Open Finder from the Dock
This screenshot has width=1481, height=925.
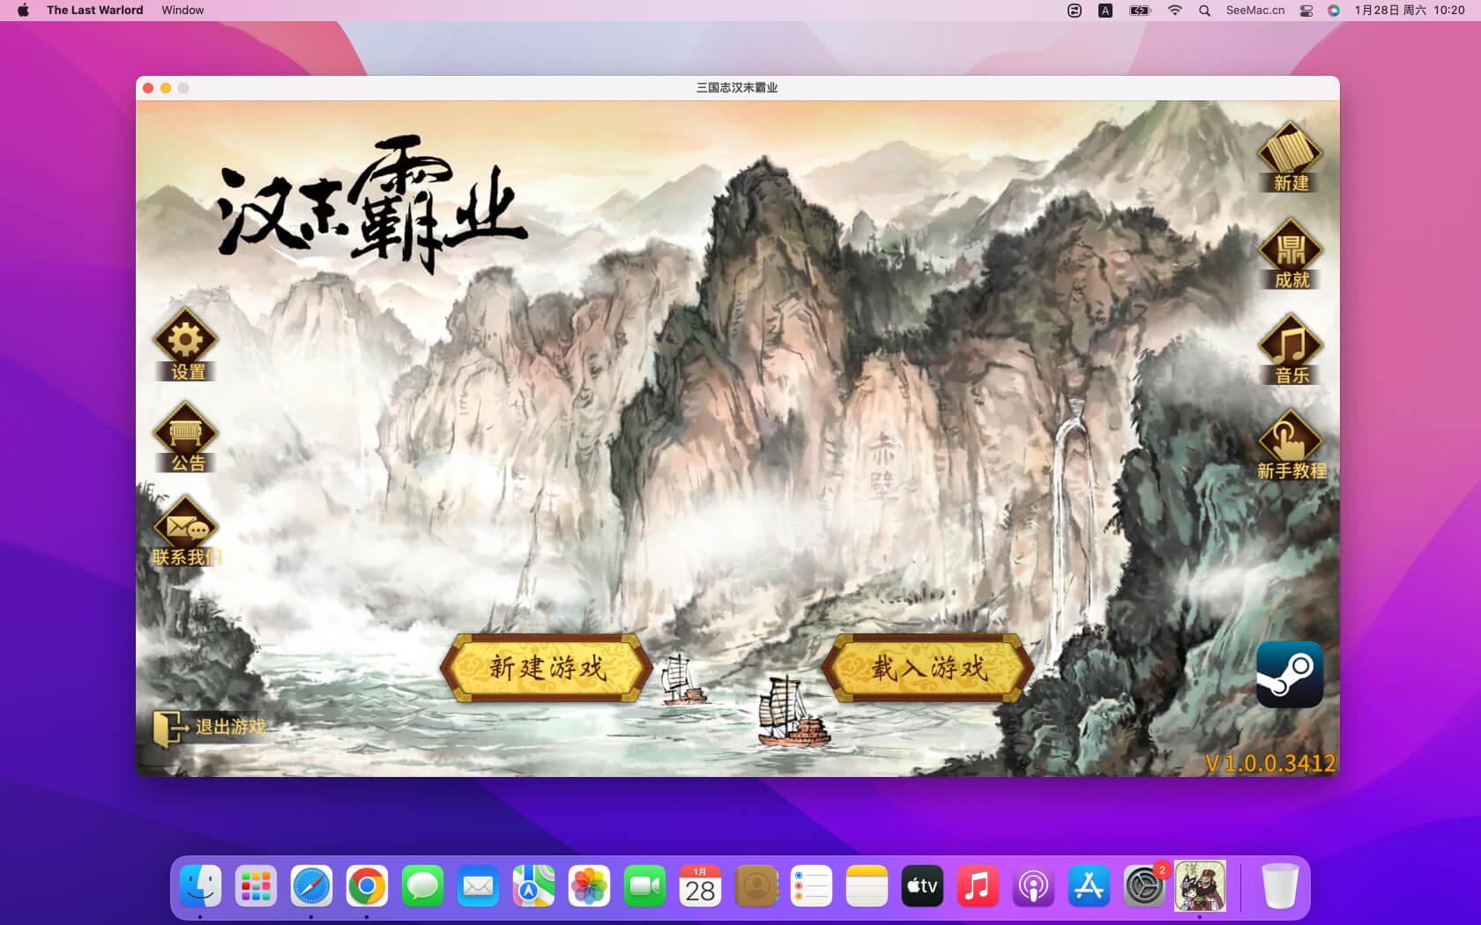coord(200,886)
